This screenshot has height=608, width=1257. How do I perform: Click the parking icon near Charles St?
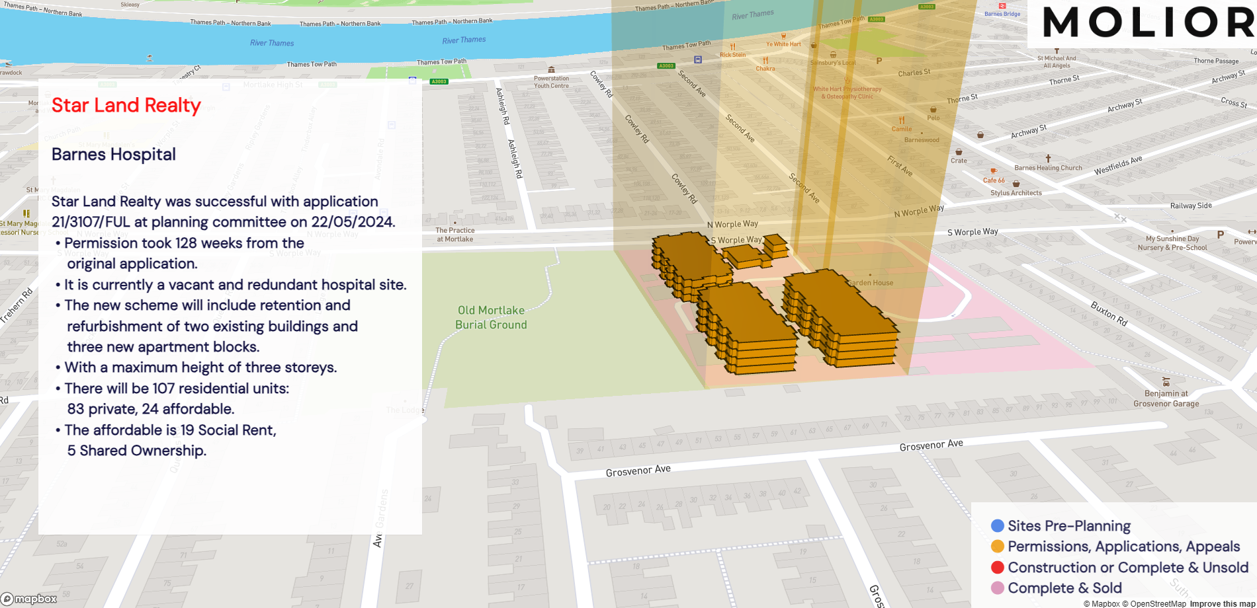[x=879, y=61]
